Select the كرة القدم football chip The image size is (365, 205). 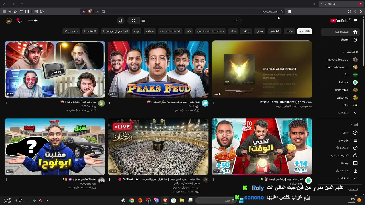(150, 31)
